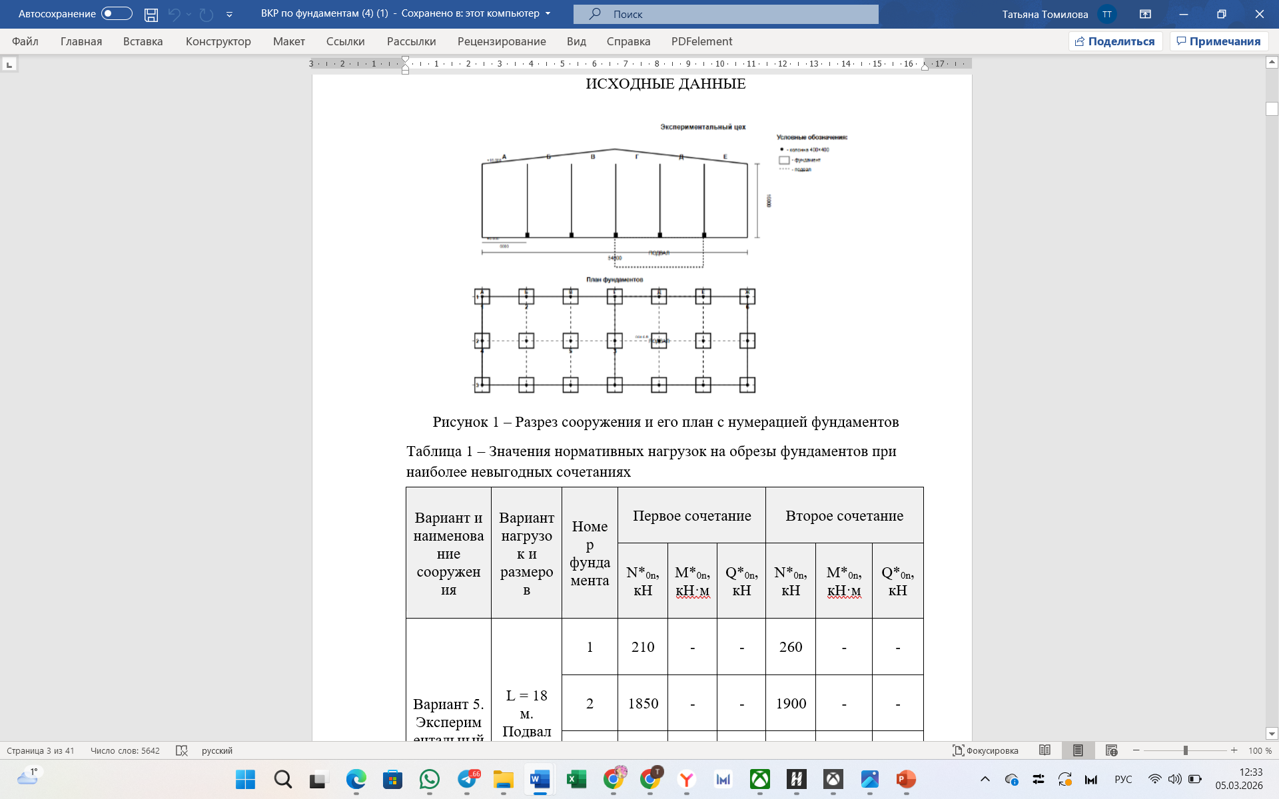Open taskbar Search magnifier
This screenshot has width=1279, height=799.
click(282, 779)
